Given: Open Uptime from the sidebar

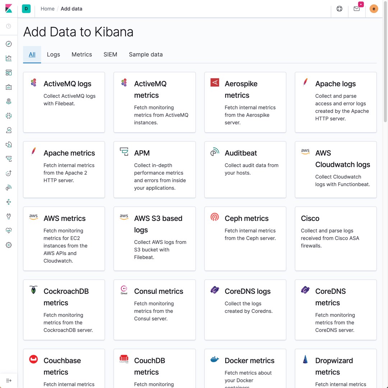Looking at the screenshot, I should click(x=9, y=173).
